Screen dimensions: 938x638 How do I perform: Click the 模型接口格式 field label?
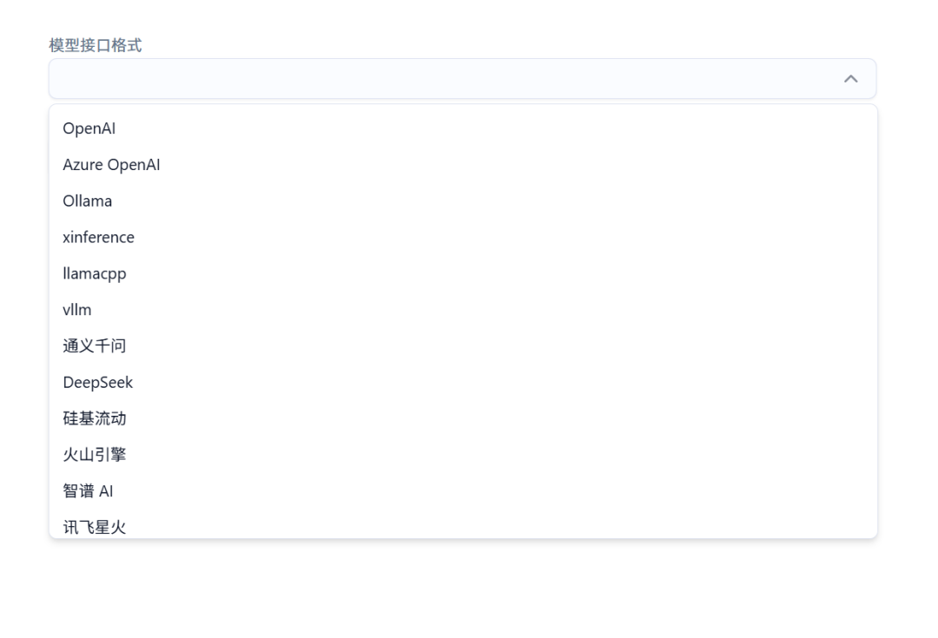(x=96, y=46)
